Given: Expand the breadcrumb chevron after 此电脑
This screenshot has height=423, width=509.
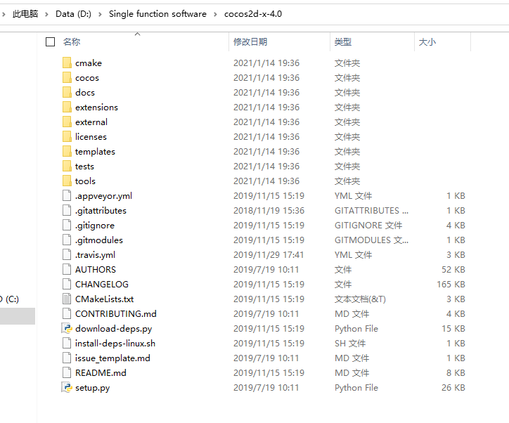Looking at the screenshot, I should pyautogui.click(x=46, y=14).
